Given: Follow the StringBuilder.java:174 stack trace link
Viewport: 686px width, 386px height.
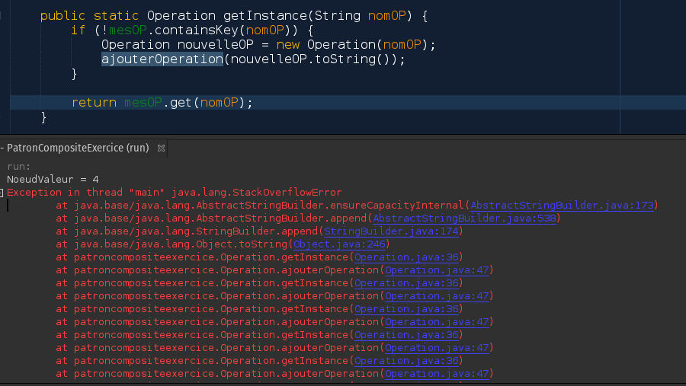Looking at the screenshot, I should click(x=393, y=231).
